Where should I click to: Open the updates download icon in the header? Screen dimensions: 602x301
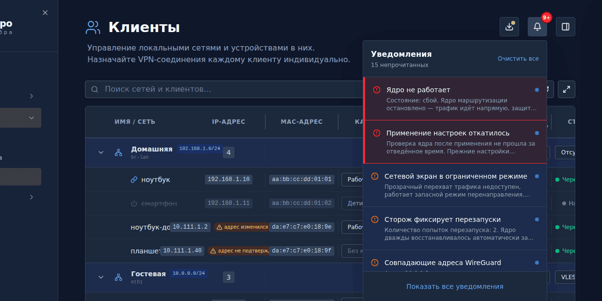tap(509, 27)
